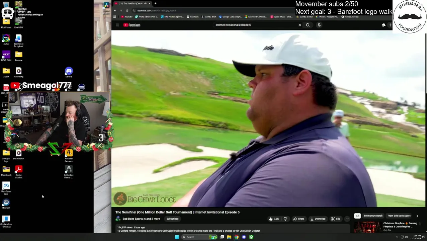
Task: Close The Semifinal browser tab
Action: pyautogui.click(x=150, y=3)
